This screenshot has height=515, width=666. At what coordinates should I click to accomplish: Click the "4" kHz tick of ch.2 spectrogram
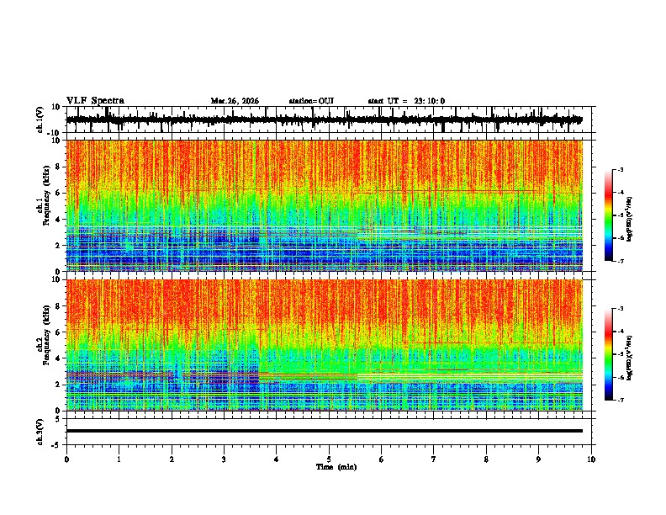(59, 358)
